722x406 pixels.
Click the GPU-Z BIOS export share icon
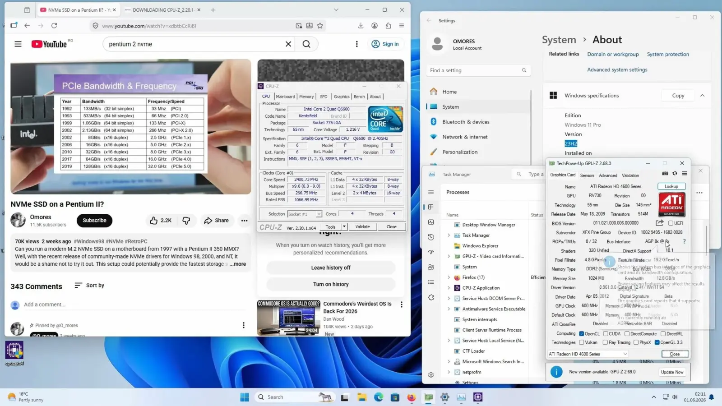pyautogui.click(x=659, y=223)
